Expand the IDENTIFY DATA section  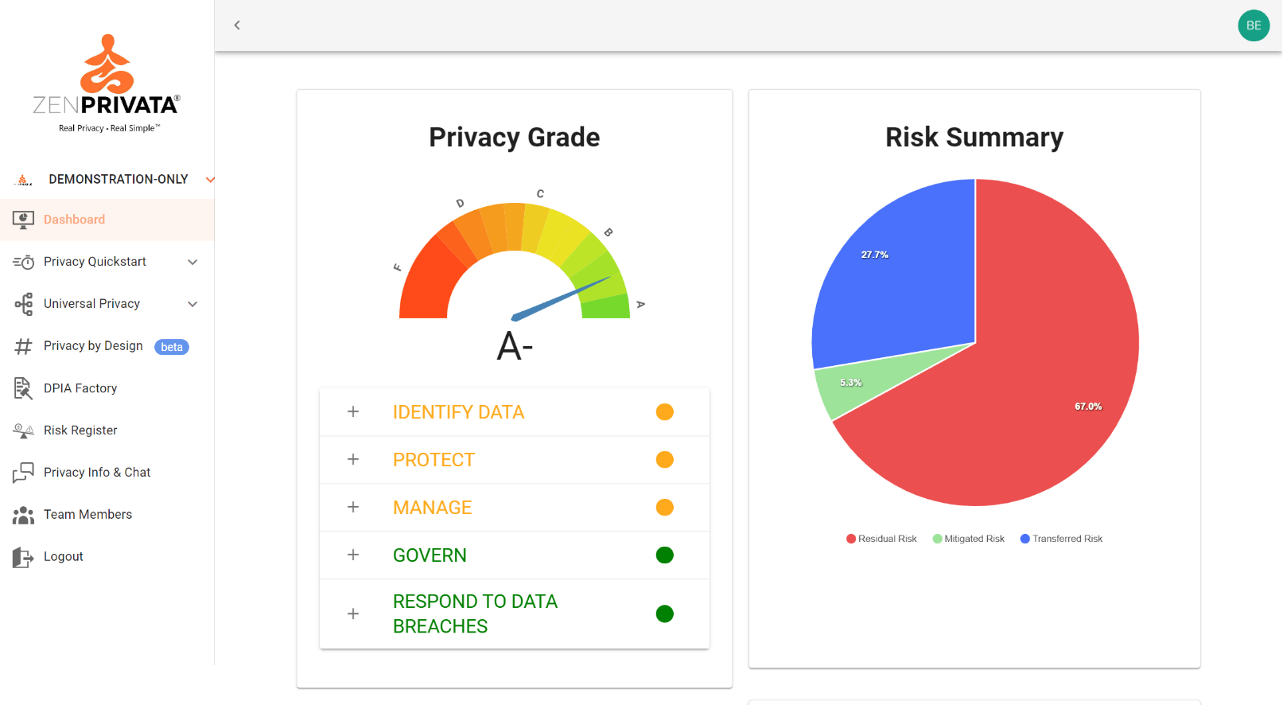(x=353, y=411)
